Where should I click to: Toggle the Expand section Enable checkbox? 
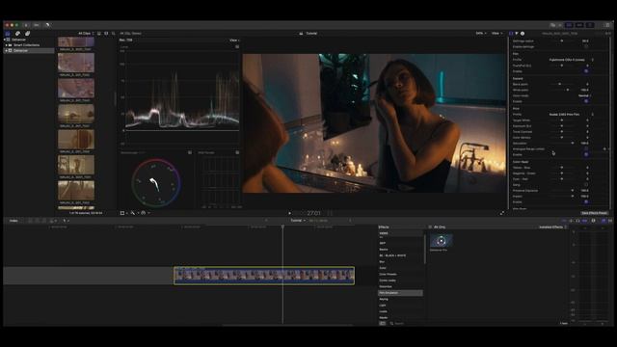pyautogui.click(x=586, y=101)
